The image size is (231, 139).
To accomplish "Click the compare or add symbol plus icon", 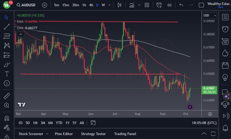I will 44,5.
